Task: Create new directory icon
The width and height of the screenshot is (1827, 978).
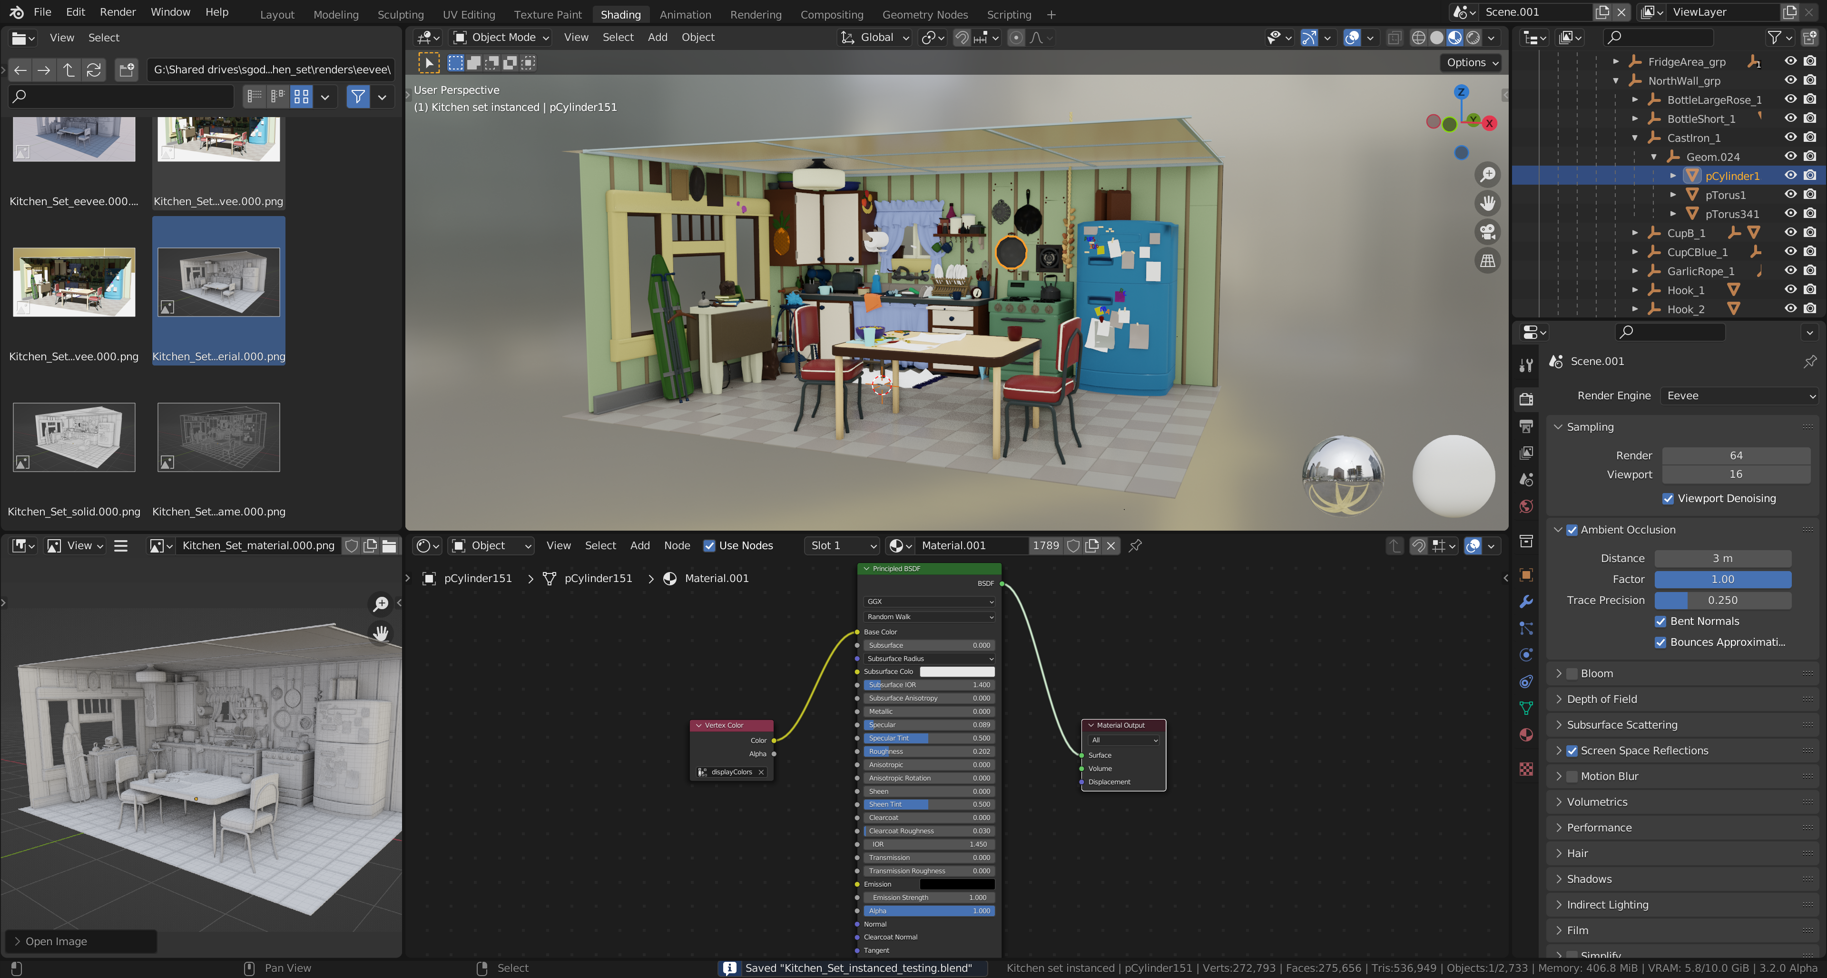Action: pos(127,69)
